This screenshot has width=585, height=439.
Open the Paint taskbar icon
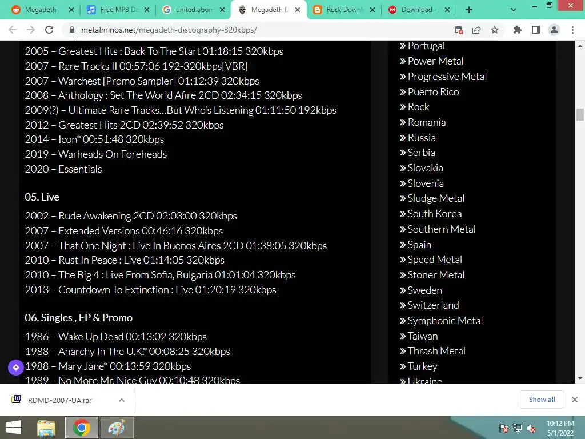pos(117,428)
